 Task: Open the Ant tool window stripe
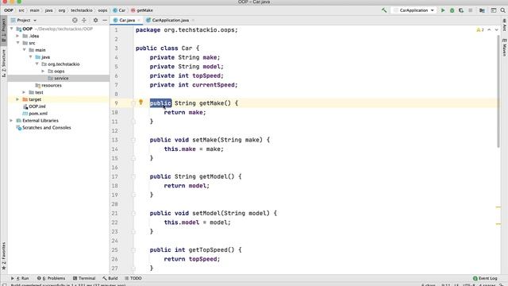[x=505, y=25]
